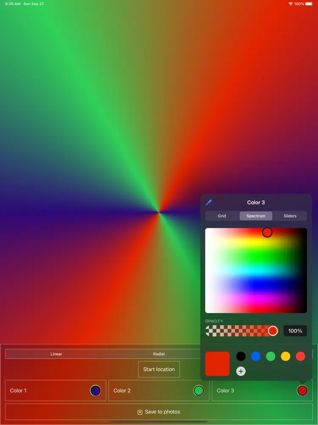Select the black saved swatch

click(x=241, y=356)
